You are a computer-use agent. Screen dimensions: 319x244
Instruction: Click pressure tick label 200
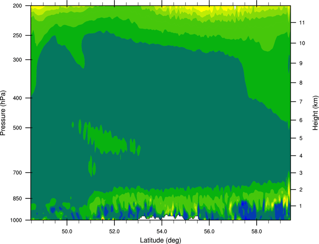tap(18, 6)
